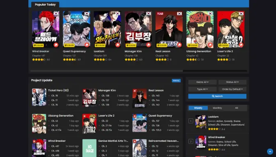Viewport: 276px width, 157px height.
Task: Open Wind Breaker Ch. 497 in Project Update
Action: [x=55, y=146]
